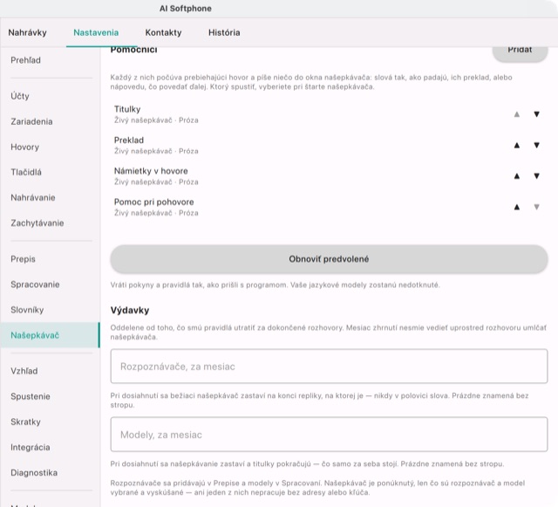The image size is (558, 507).
Task: Move Námietky v hovore up
Action: click(517, 176)
